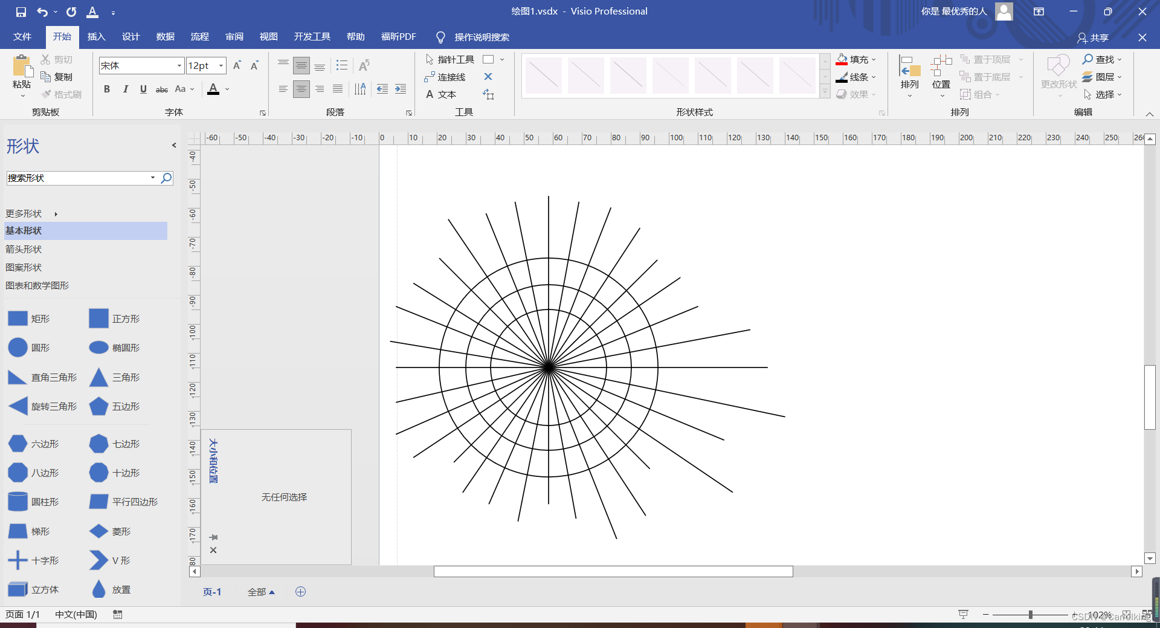
Task: Activate the Text tool (文本)
Action: pos(441,94)
